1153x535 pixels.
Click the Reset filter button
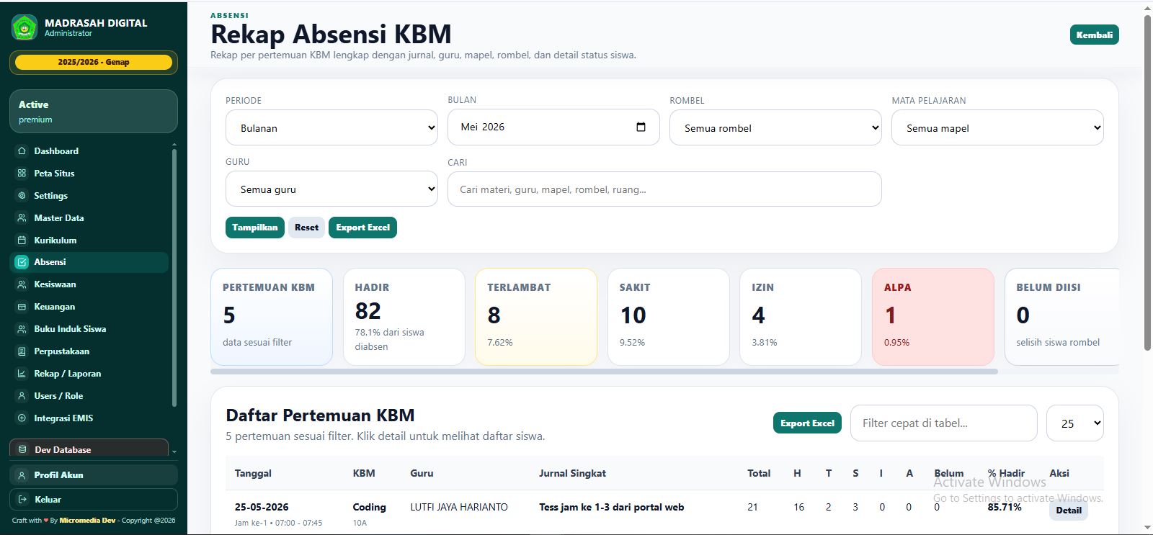pyautogui.click(x=306, y=228)
